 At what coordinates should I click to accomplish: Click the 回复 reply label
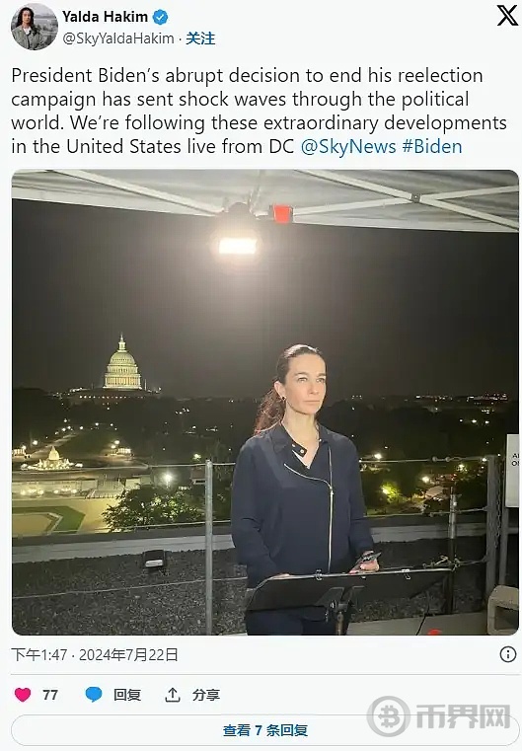coord(127,695)
